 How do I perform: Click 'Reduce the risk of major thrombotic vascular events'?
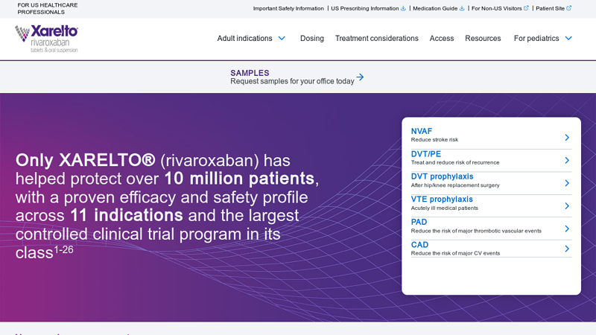point(476,231)
